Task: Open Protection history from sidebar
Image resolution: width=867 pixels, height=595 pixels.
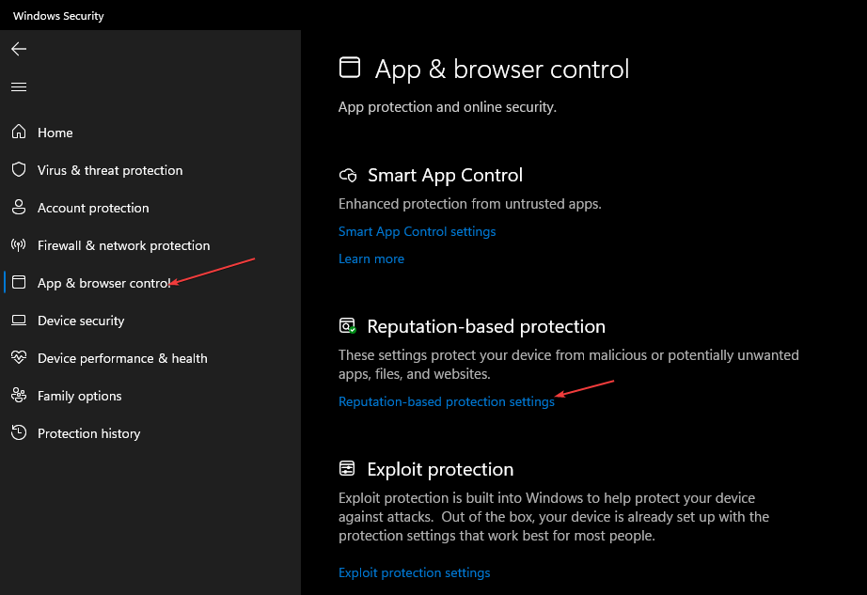Action: click(88, 433)
